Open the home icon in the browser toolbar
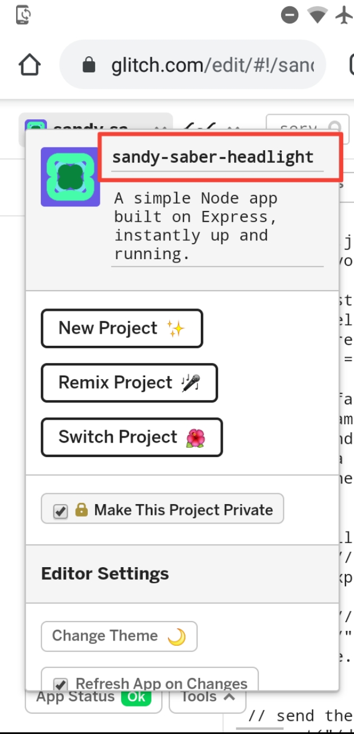Image resolution: width=354 pixels, height=734 pixels. point(29,64)
